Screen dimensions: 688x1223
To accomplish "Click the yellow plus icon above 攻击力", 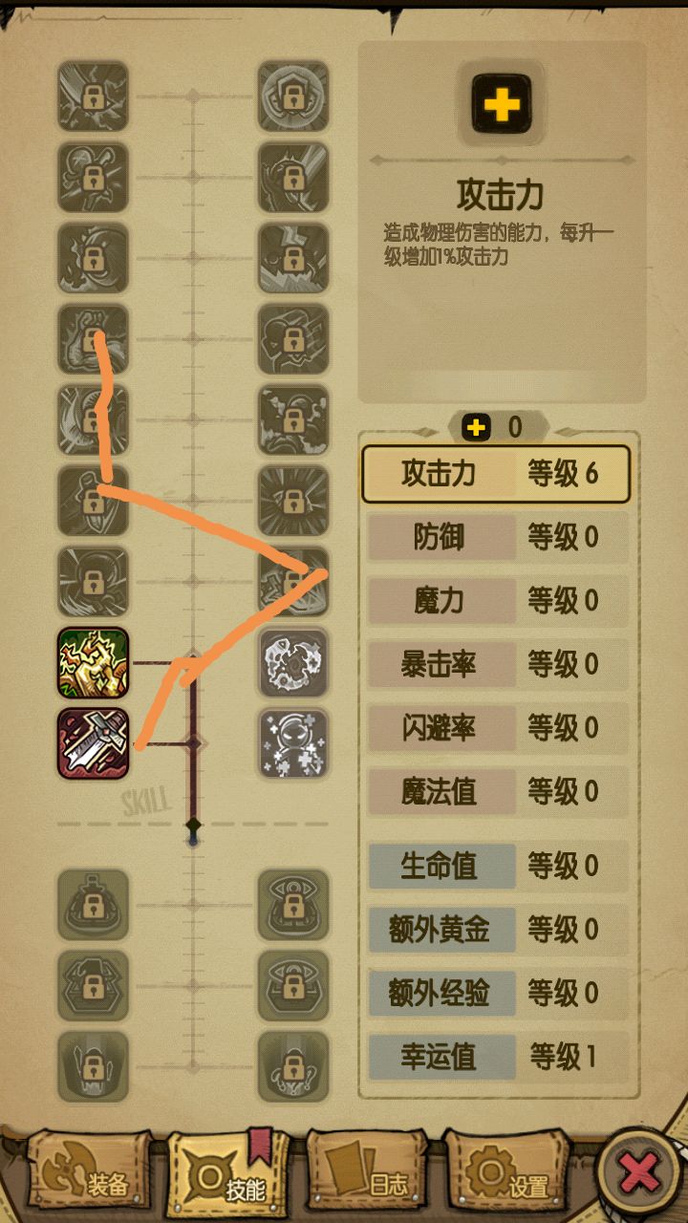I will 502,102.
